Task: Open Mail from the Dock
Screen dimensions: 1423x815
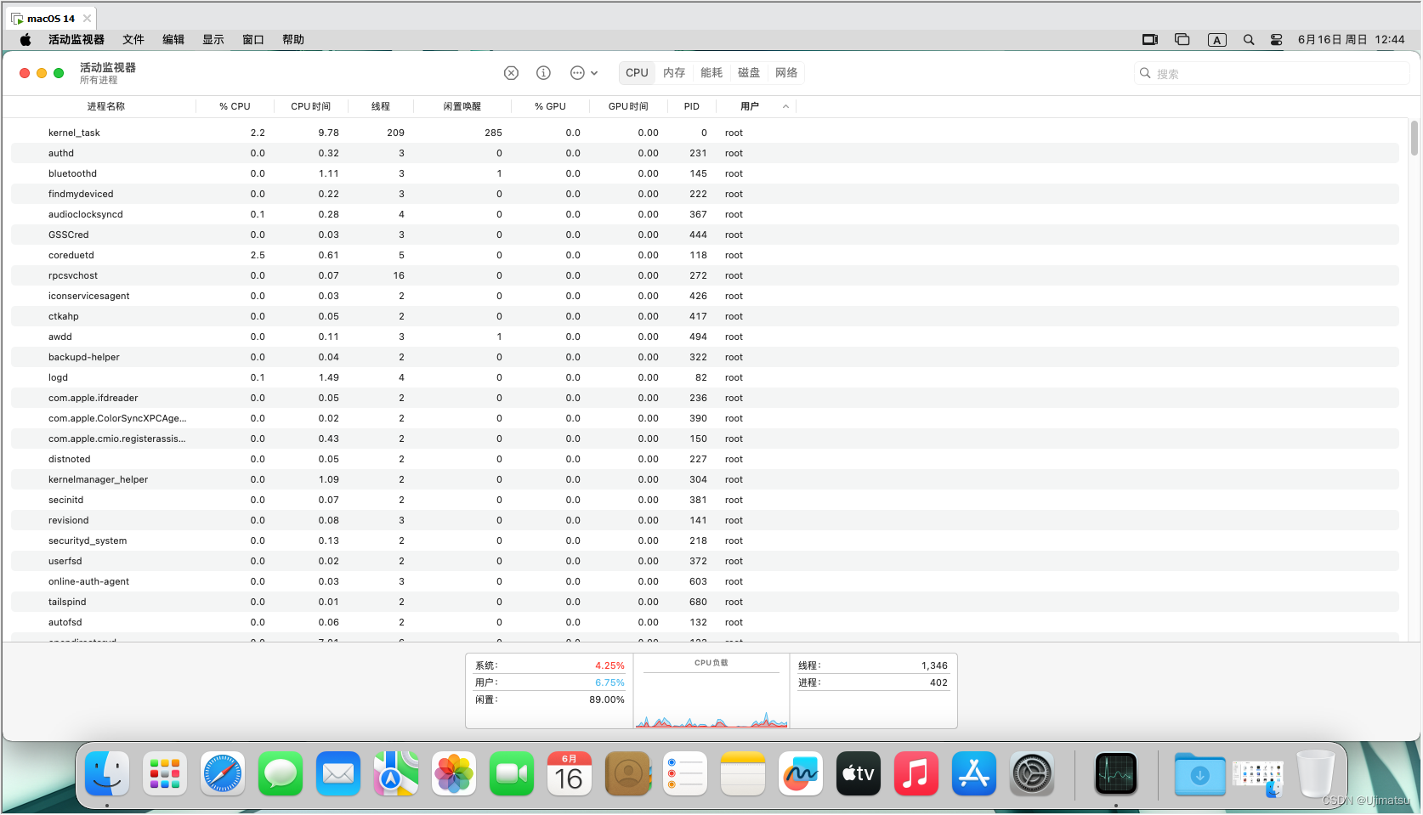Action: point(338,773)
